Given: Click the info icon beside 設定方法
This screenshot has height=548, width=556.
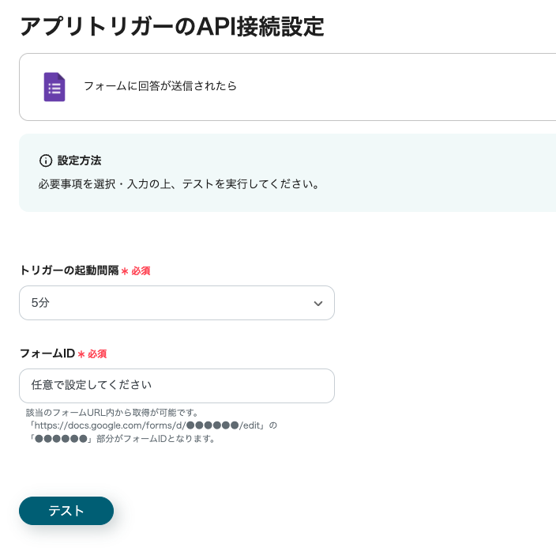Looking at the screenshot, I should click(x=46, y=161).
